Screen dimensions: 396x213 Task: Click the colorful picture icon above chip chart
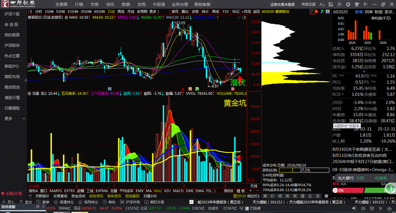[328, 12]
